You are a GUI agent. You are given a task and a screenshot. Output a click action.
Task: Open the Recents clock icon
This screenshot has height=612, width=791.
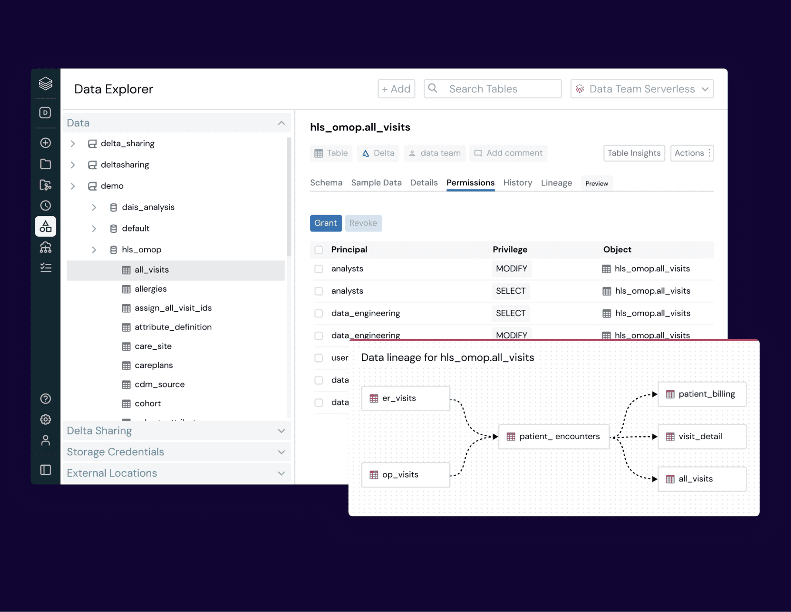(x=45, y=205)
